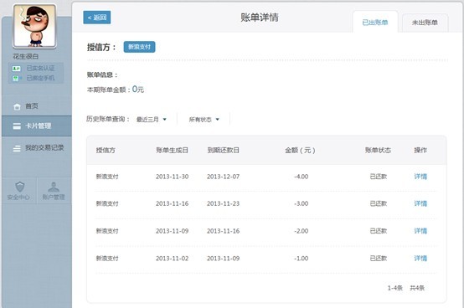The height and width of the screenshot is (308, 464).
Task: Click due date 2013-12-07
Action: coord(223,177)
